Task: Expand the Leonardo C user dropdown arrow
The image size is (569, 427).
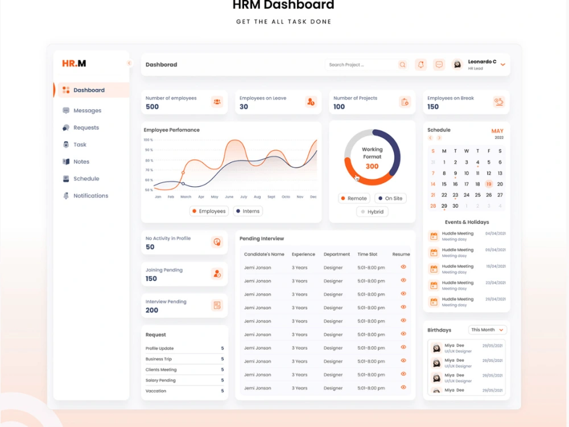Action: [x=503, y=65]
